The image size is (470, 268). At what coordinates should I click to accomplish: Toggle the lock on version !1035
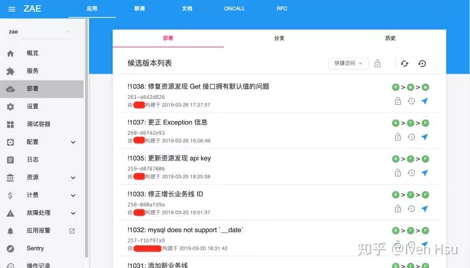pos(398,172)
